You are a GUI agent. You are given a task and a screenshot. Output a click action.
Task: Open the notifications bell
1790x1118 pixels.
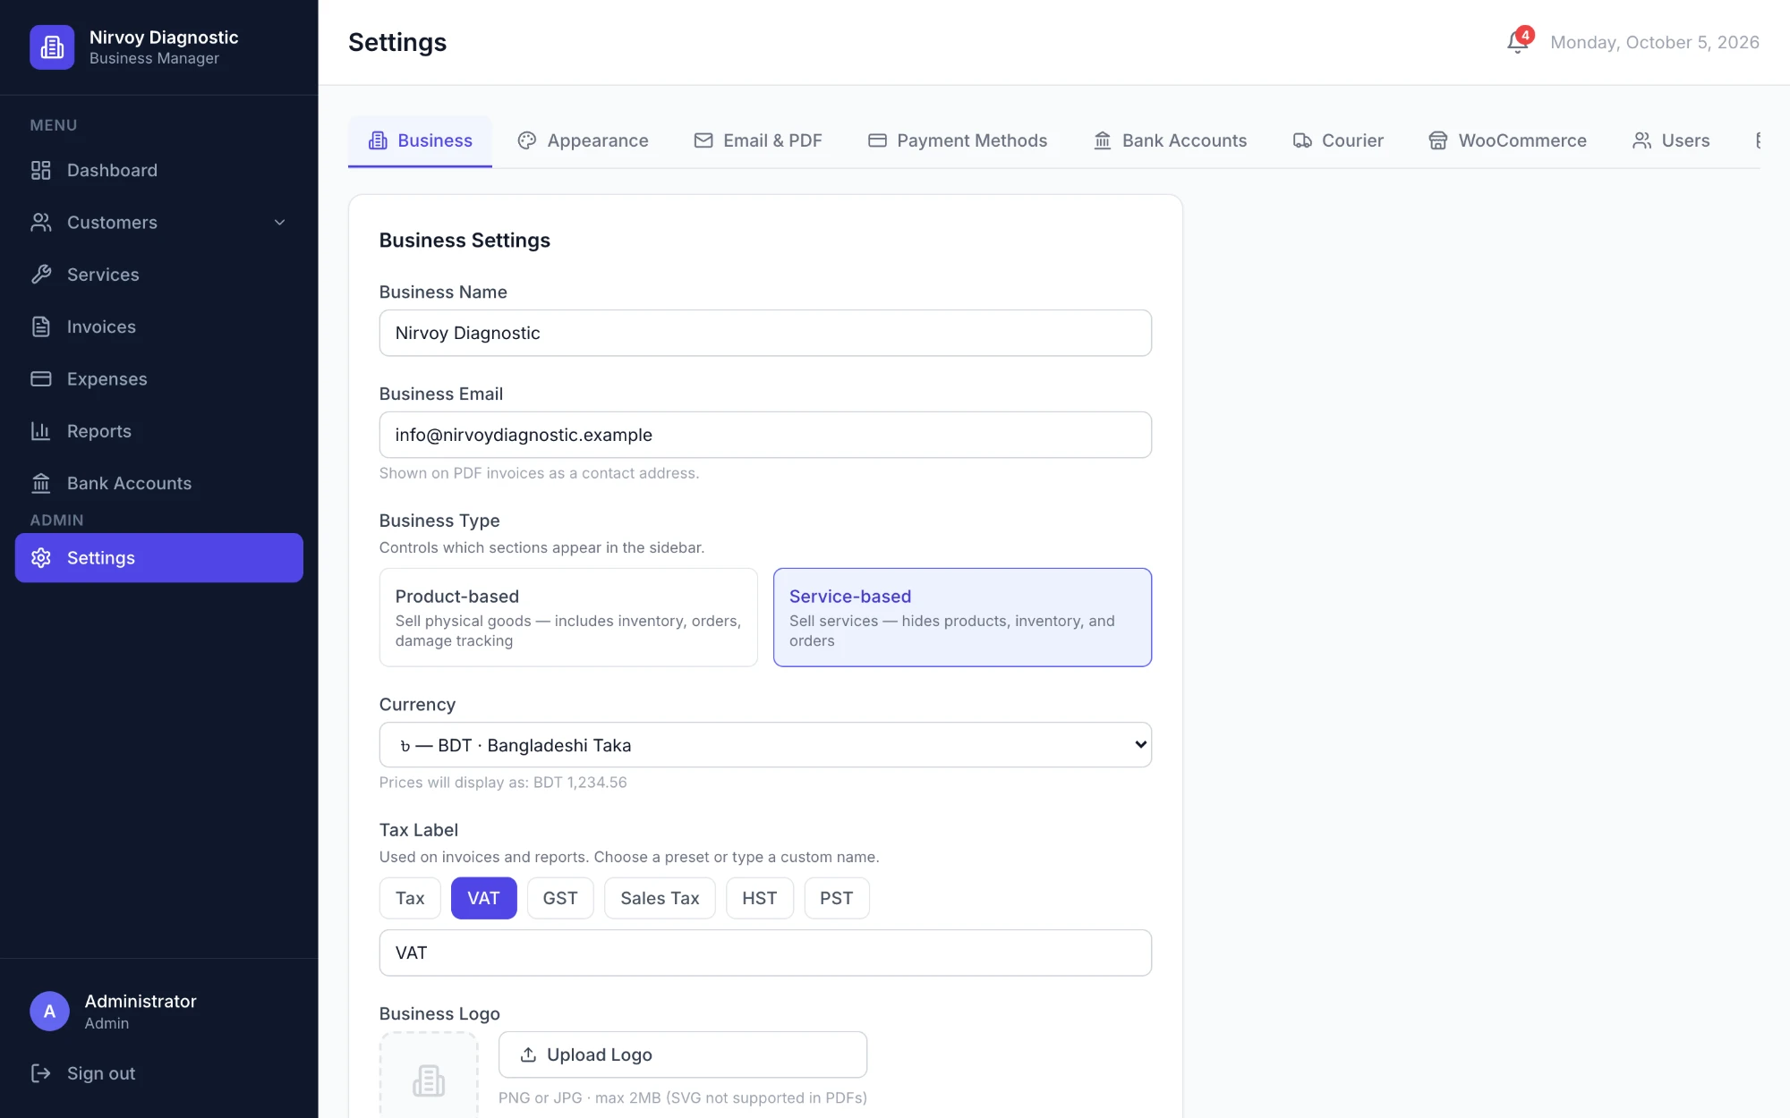[x=1518, y=41]
